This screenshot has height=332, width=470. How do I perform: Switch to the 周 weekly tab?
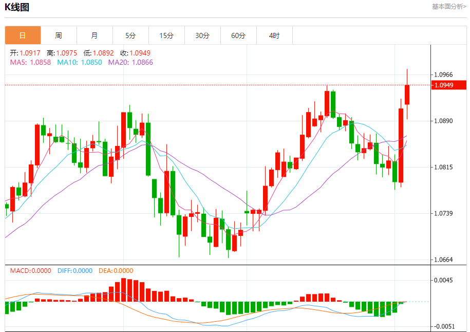59,35
